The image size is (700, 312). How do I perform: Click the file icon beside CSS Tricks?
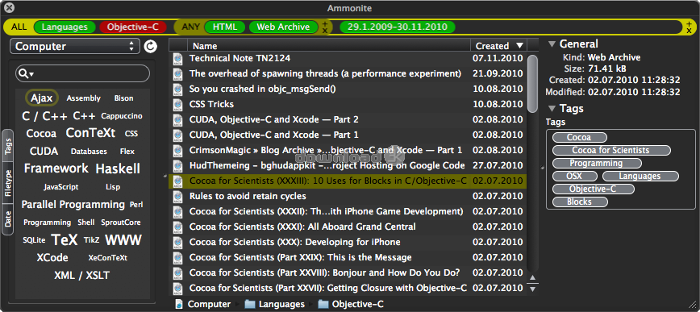click(178, 105)
